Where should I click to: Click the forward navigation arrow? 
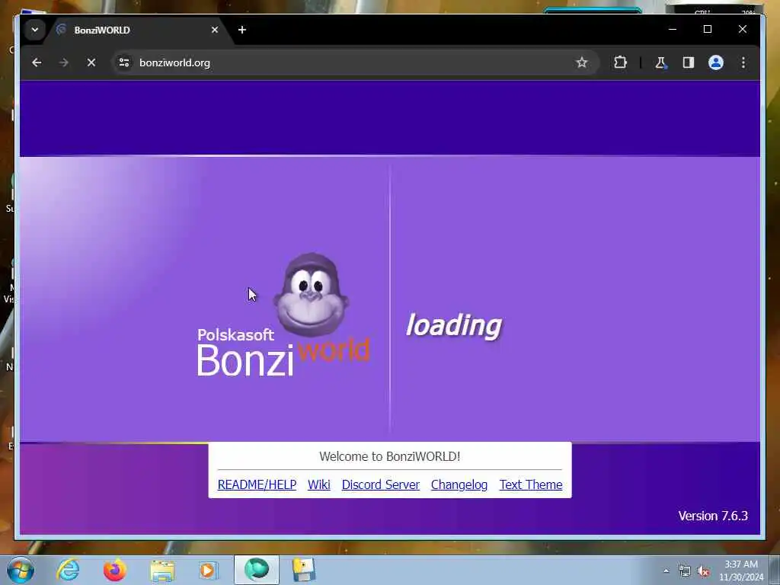click(64, 62)
